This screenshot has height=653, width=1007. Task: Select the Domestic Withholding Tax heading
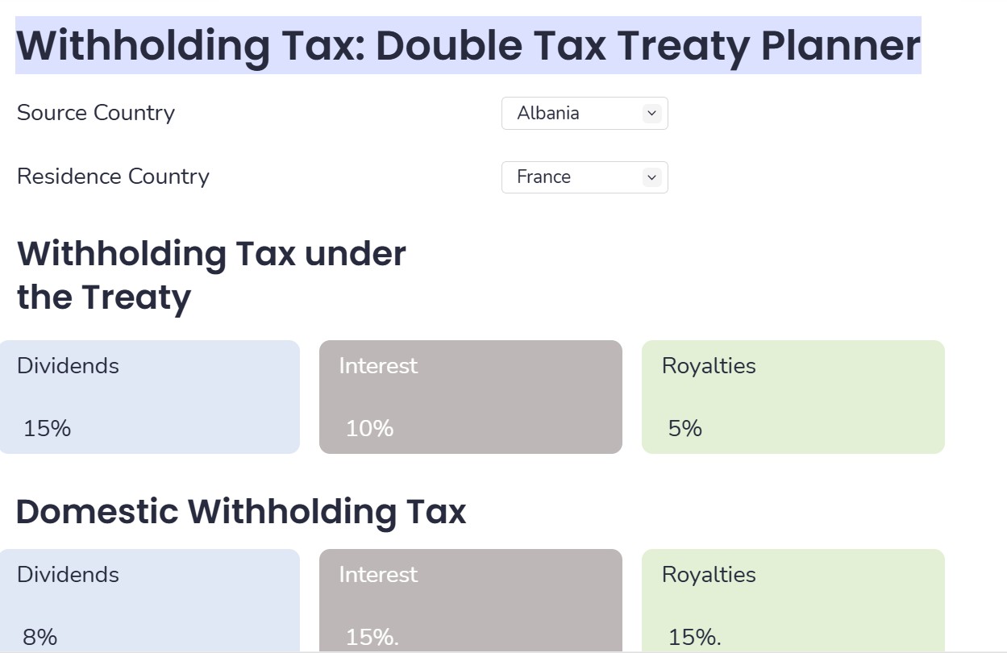241,512
